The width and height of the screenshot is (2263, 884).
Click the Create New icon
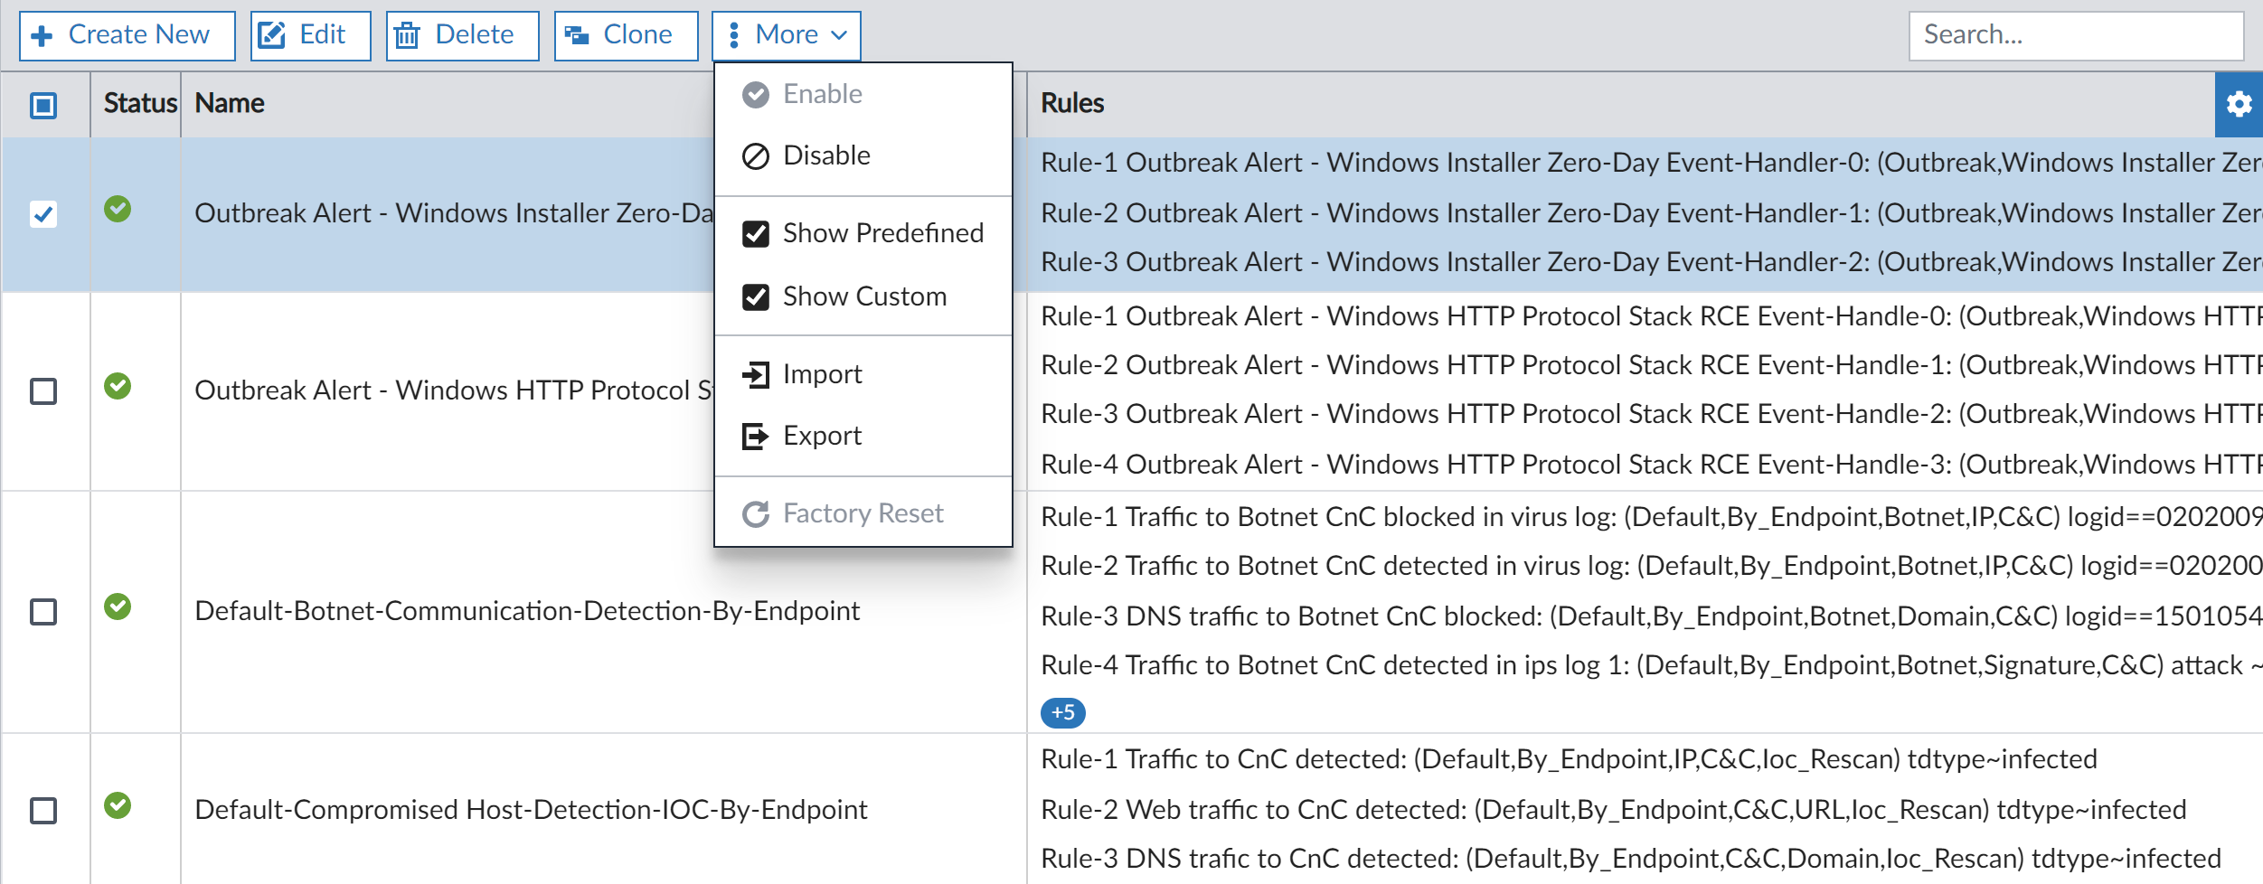click(42, 34)
